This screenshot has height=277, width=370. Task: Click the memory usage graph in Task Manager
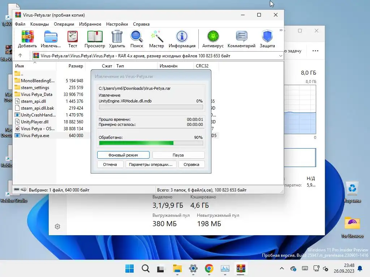click(x=300, y=110)
